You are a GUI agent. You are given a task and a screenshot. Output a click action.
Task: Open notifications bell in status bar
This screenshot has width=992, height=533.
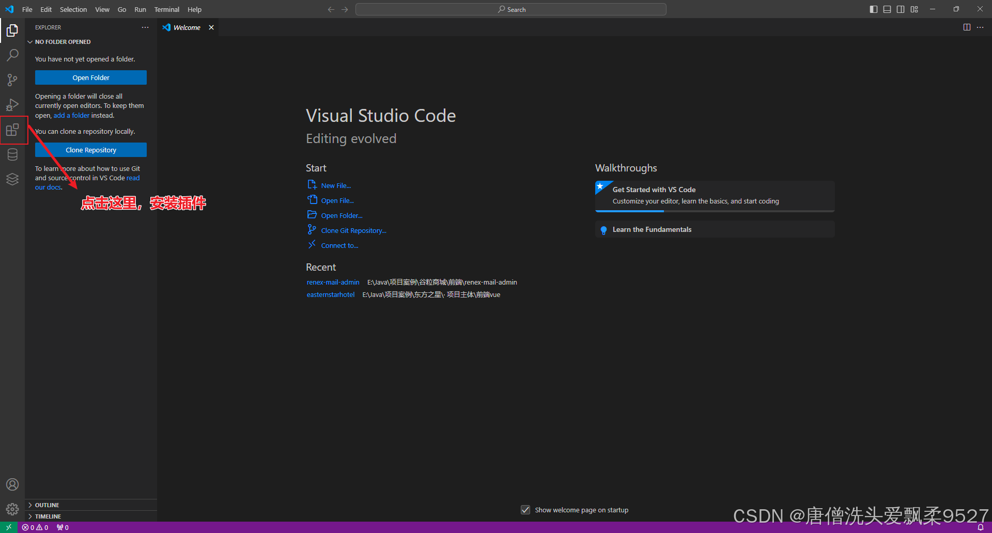click(980, 527)
